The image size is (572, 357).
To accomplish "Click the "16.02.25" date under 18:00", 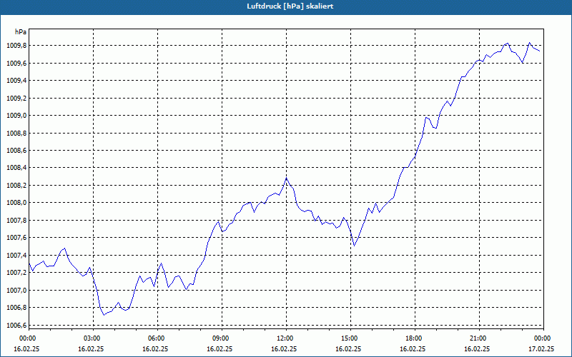I will coord(413,348).
